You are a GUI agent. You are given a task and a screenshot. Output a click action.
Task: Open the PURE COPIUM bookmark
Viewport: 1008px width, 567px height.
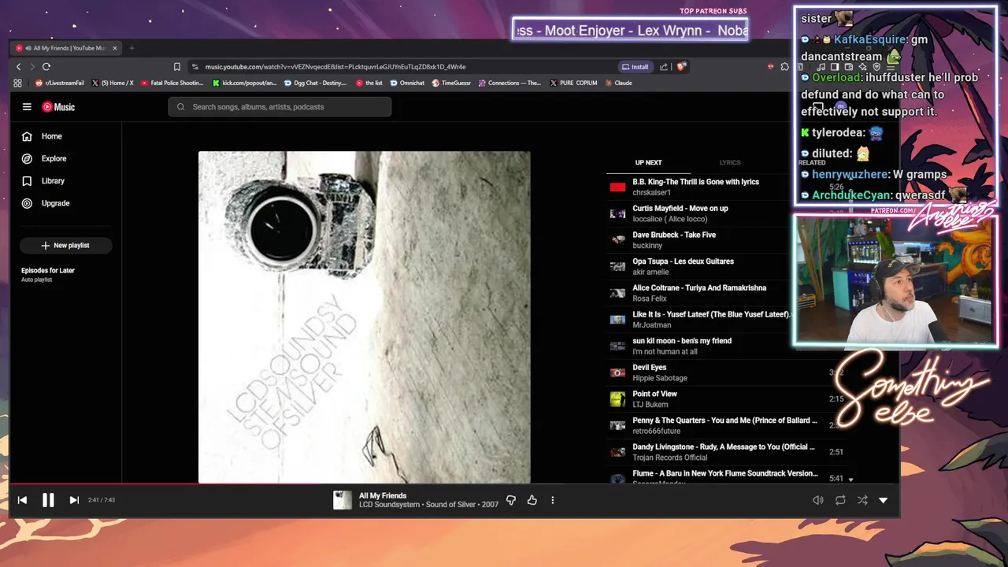(x=573, y=83)
